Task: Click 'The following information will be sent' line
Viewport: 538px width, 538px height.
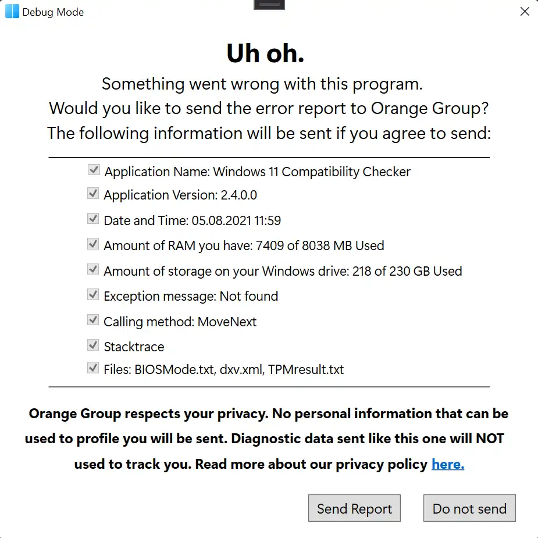Action: (269, 133)
